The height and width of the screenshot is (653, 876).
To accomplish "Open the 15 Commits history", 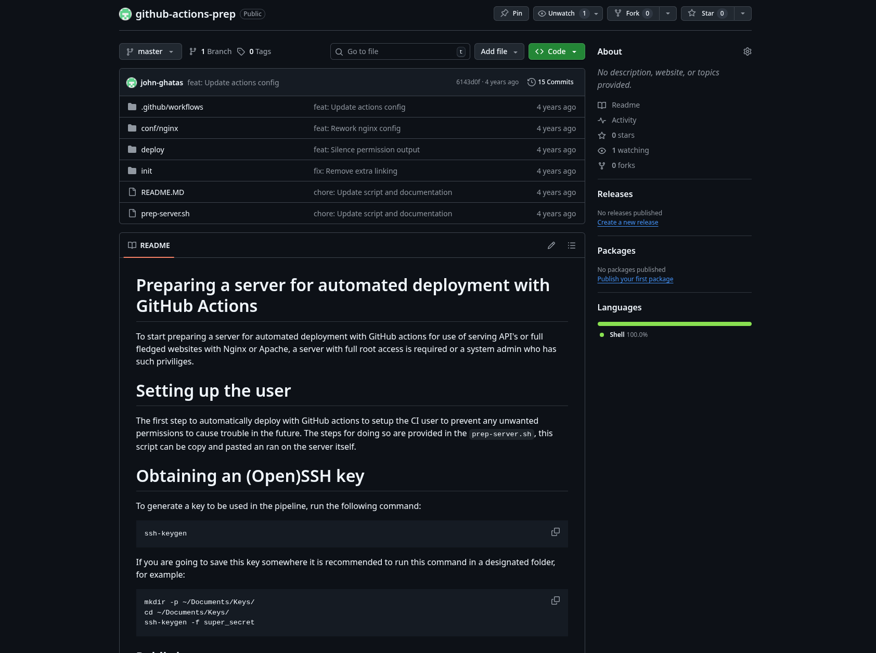I will (550, 82).
